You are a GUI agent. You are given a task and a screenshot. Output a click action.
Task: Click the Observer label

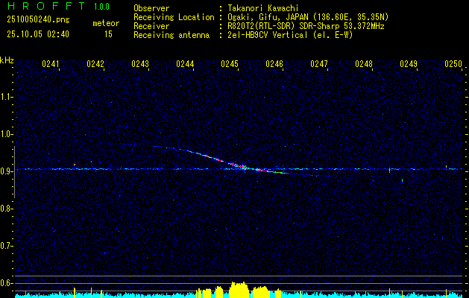coord(151,8)
